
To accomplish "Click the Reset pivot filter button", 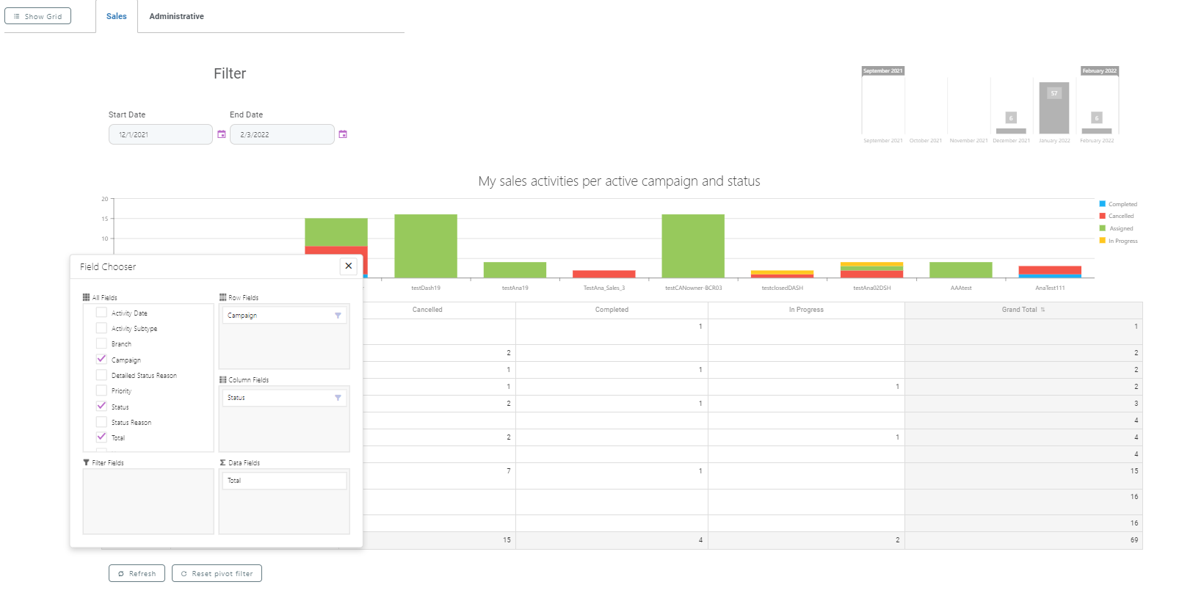I will pos(217,574).
